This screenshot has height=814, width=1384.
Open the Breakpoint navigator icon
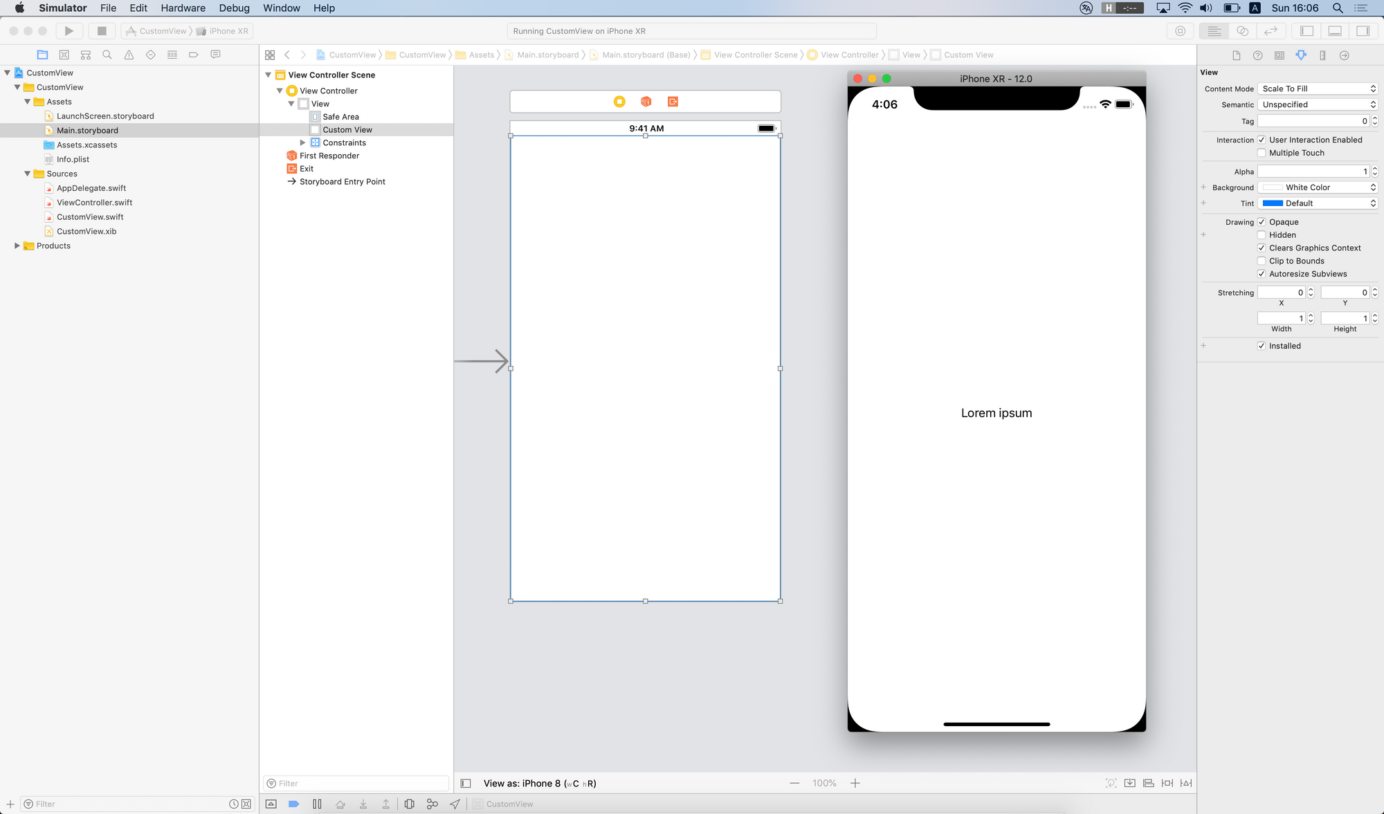click(194, 55)
